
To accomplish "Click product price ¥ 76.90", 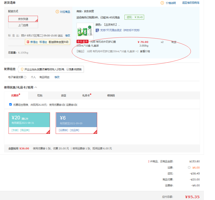I will (x=143, y=42).
